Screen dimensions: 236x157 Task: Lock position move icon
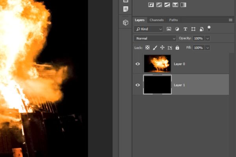coord(162,47)
